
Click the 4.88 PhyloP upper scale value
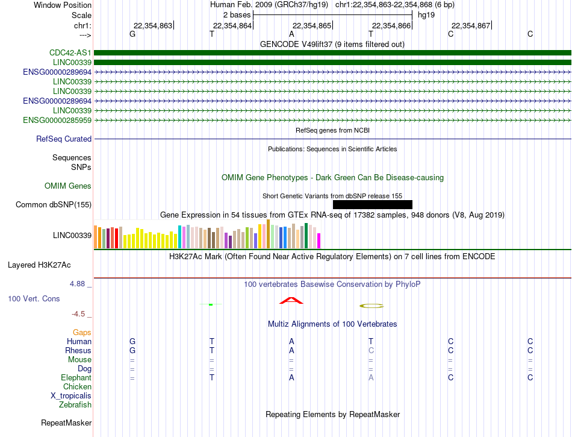[77, 284]
